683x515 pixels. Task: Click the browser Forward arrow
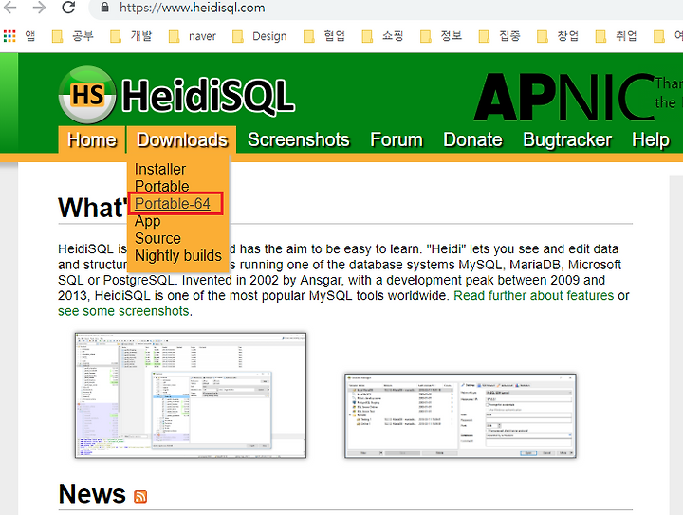click(x=39, y=8)
